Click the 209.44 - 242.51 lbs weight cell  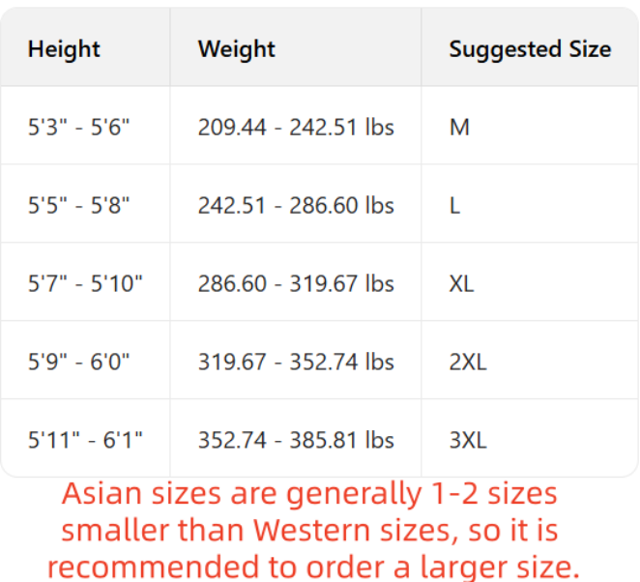(x=296, y=127)
